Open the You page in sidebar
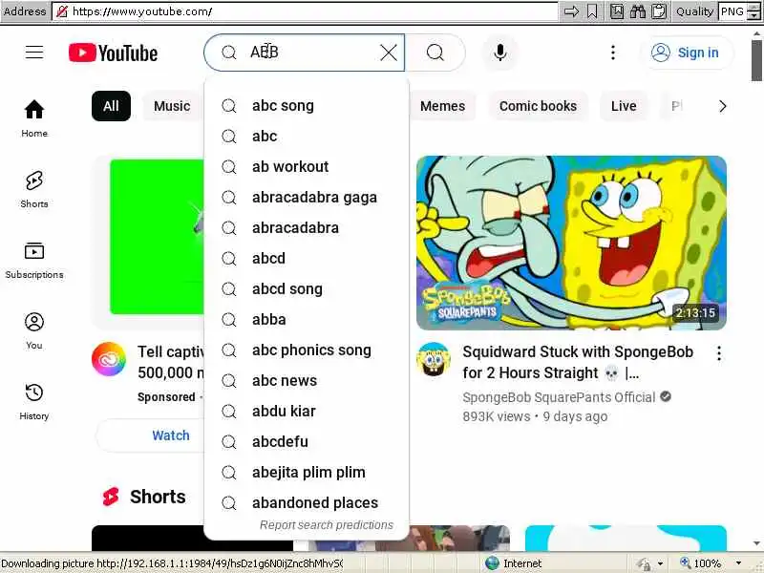This screenshot has height=573, width=764. tap(34, 330)
